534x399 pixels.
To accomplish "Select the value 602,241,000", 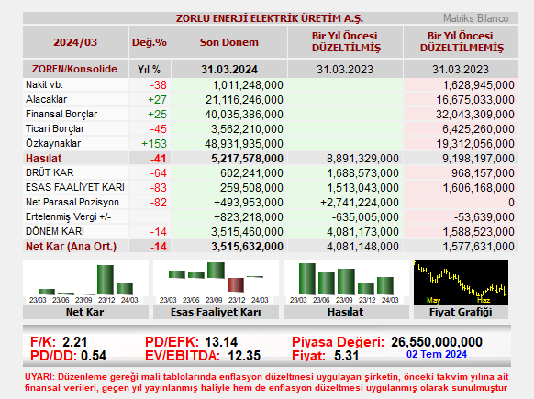I will tap(251, 173).
